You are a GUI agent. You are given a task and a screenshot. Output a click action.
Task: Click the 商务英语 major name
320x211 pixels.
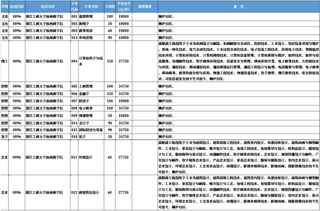[x=86, y=31]
